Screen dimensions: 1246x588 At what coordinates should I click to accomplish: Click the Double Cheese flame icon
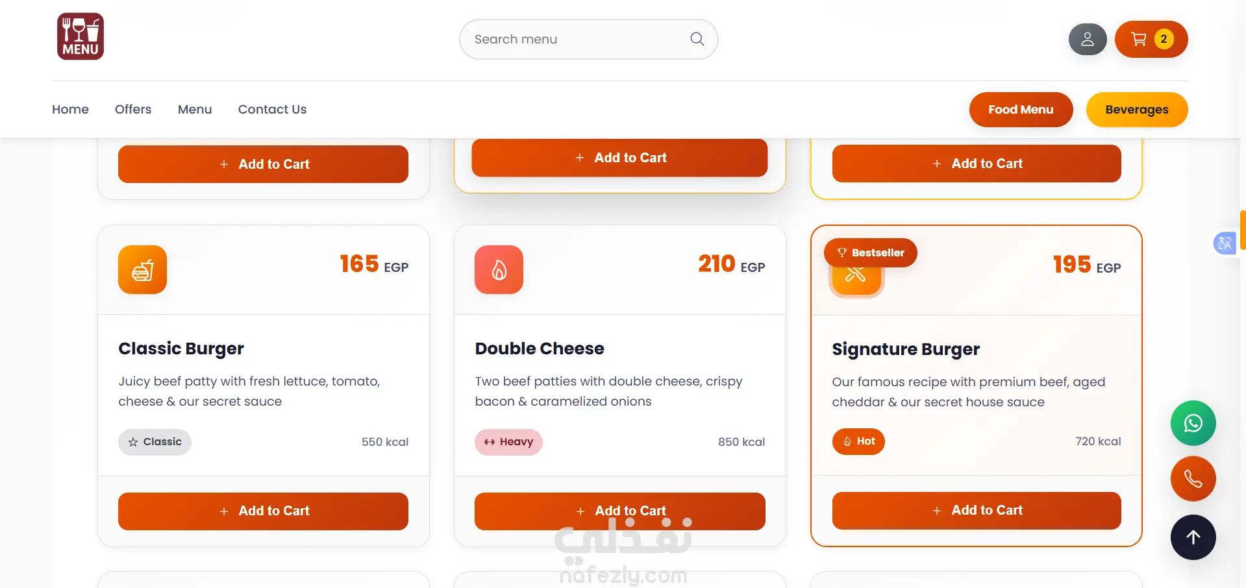point(499,269)
